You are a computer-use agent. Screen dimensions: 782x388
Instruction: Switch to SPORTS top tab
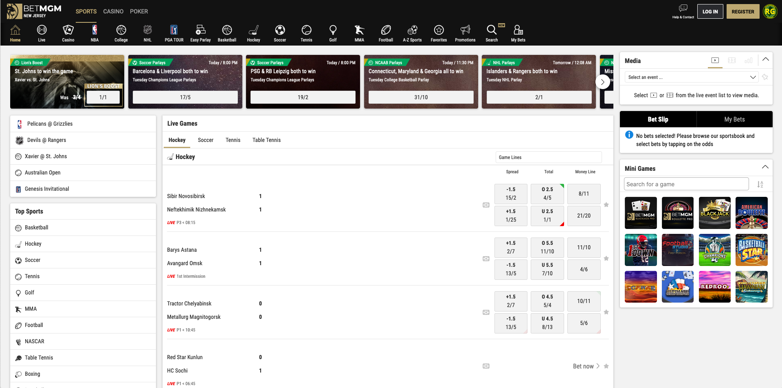(86, 11)
